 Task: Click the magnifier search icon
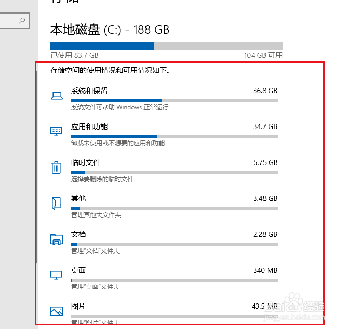pyautogui.click(x=22, y=21)
